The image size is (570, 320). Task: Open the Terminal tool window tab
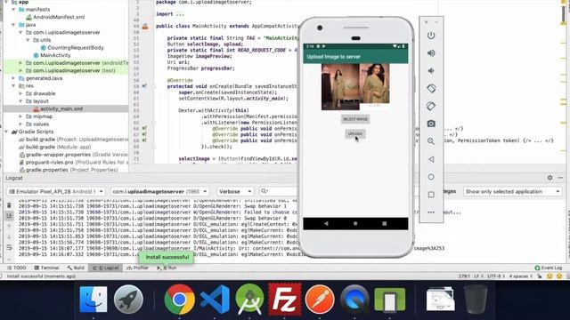(x=46, y=268)
